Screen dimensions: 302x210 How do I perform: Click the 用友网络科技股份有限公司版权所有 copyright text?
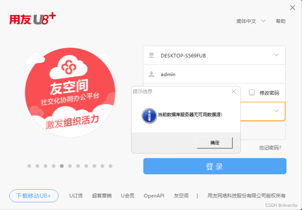pos(246,196)
